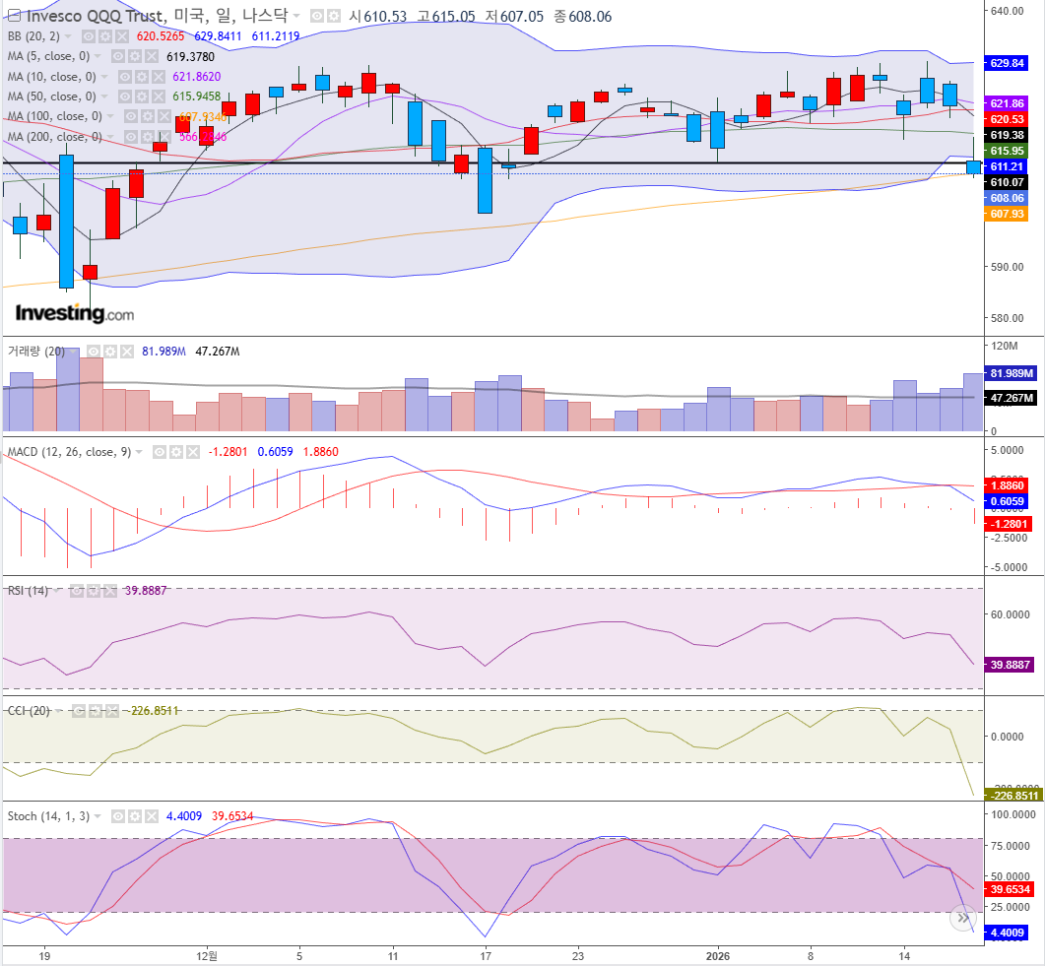Toggle visibility eye for MA (200, close, 0)
1045x966 pixels.
click(x=131, y=137)
